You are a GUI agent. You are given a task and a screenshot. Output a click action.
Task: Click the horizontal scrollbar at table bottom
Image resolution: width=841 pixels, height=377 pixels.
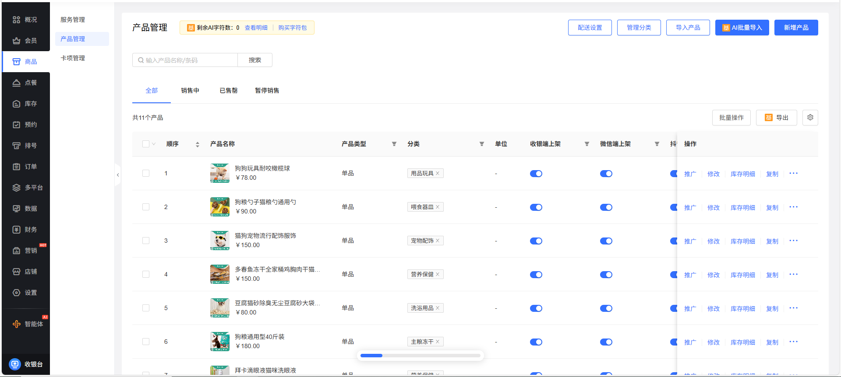point(420,356)
